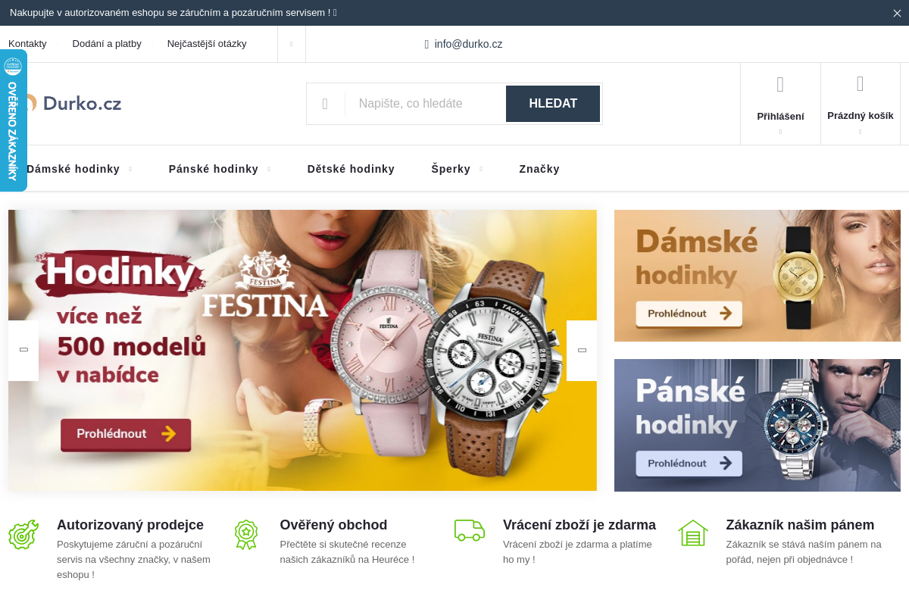Focus the 'Napište, co hledáte' search field

[x=426, y=104]
